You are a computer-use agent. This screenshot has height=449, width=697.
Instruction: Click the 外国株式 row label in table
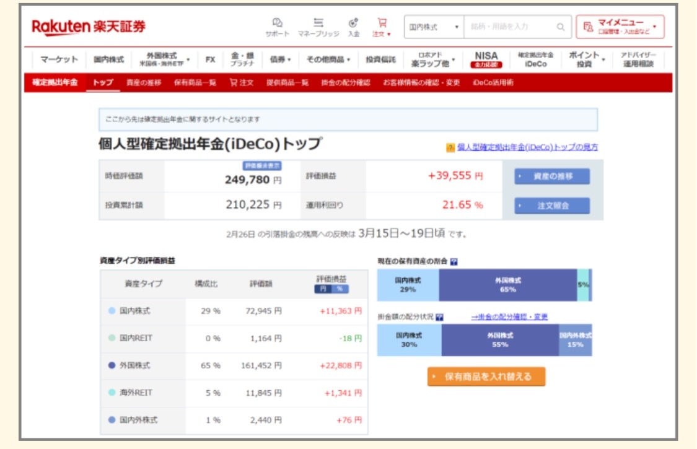(134, 365)
